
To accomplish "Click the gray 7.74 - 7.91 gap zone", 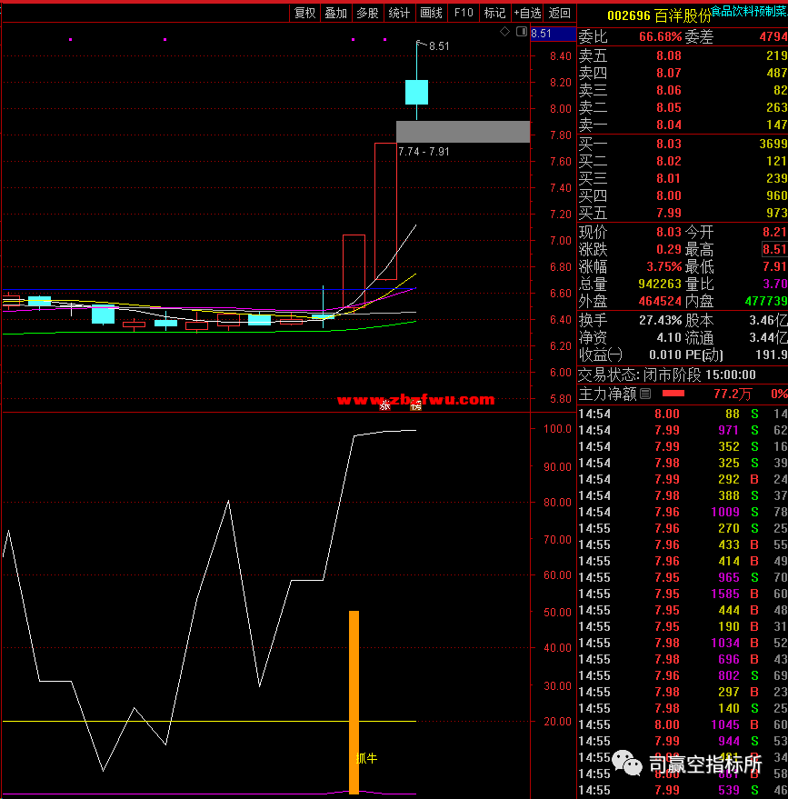I will tap(463, 131).
